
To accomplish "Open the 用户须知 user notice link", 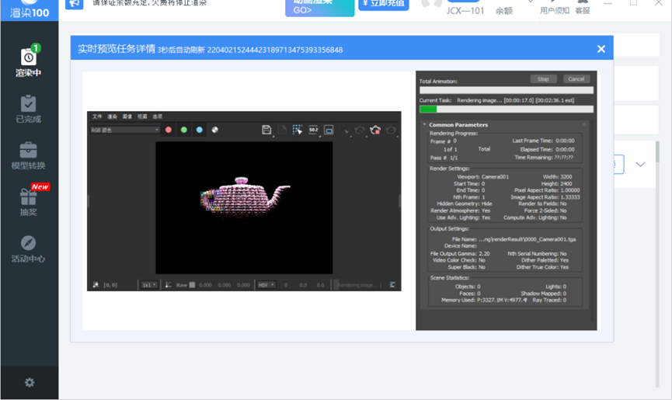I will [x=555, y=10].
